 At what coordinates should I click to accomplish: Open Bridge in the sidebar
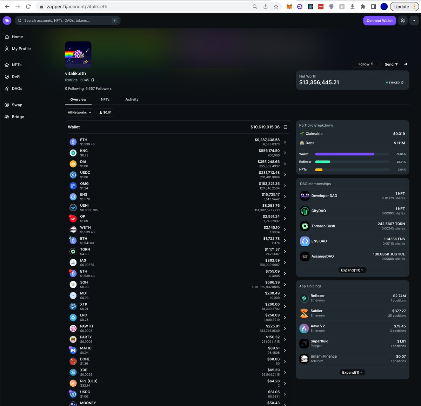point(14,117)
